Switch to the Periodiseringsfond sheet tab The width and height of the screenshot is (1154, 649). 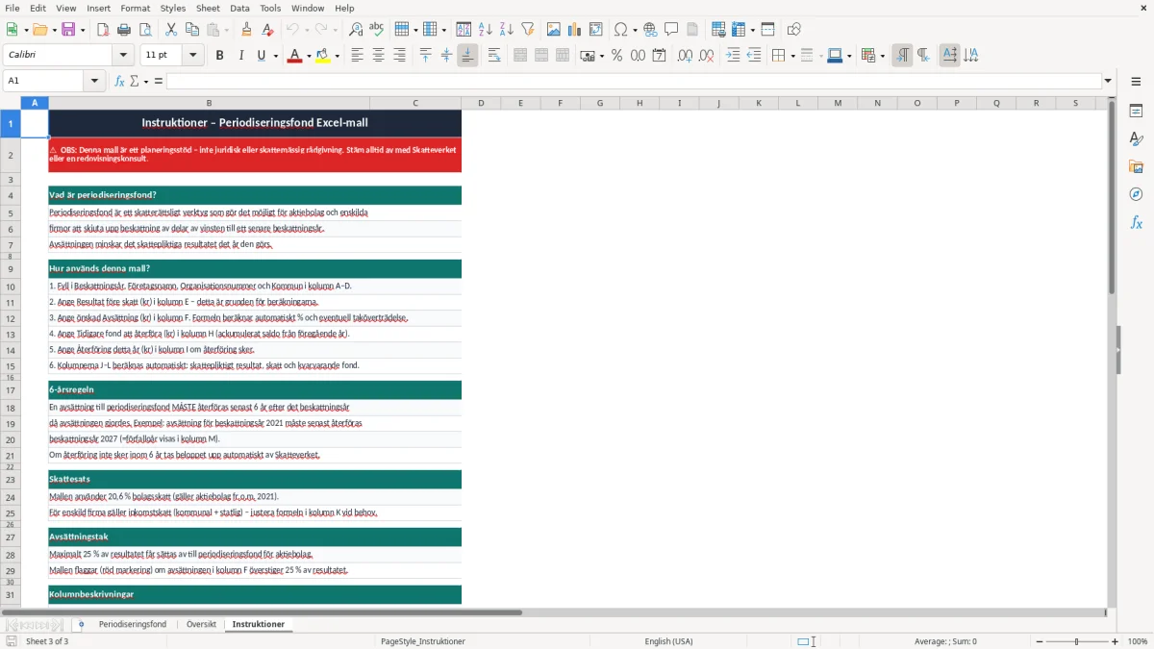(x=133, y=625)
